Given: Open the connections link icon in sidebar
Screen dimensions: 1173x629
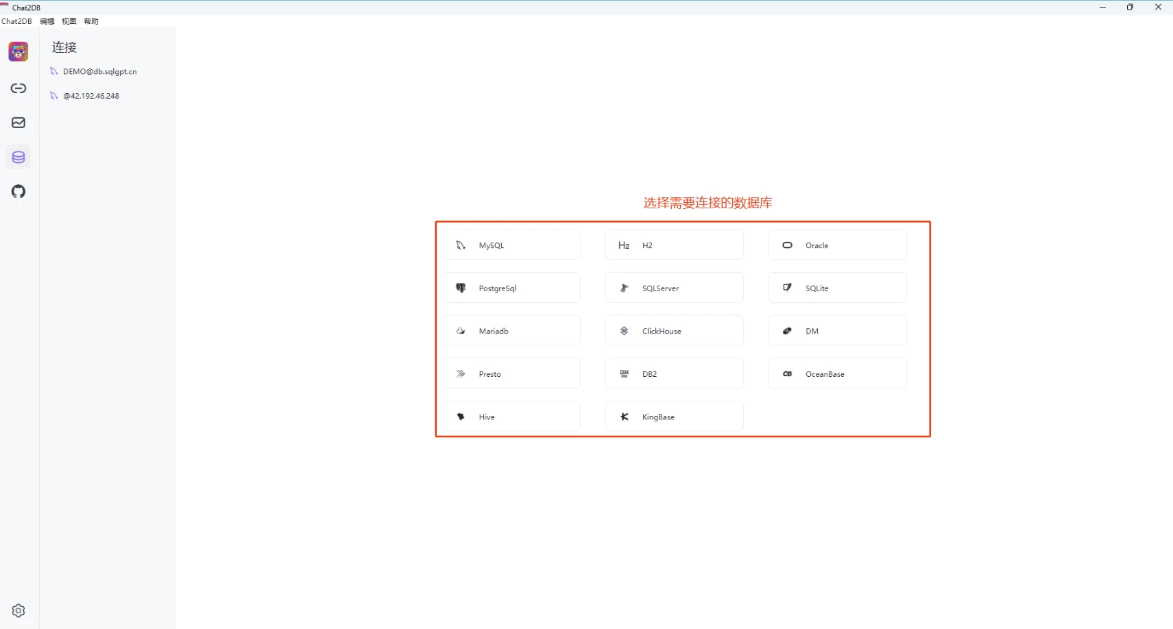Looking at the screenshot, I should click(x=19, y=88).
